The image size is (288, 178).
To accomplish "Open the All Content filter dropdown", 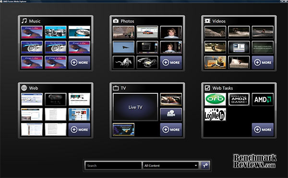I will tap(171, 166).
